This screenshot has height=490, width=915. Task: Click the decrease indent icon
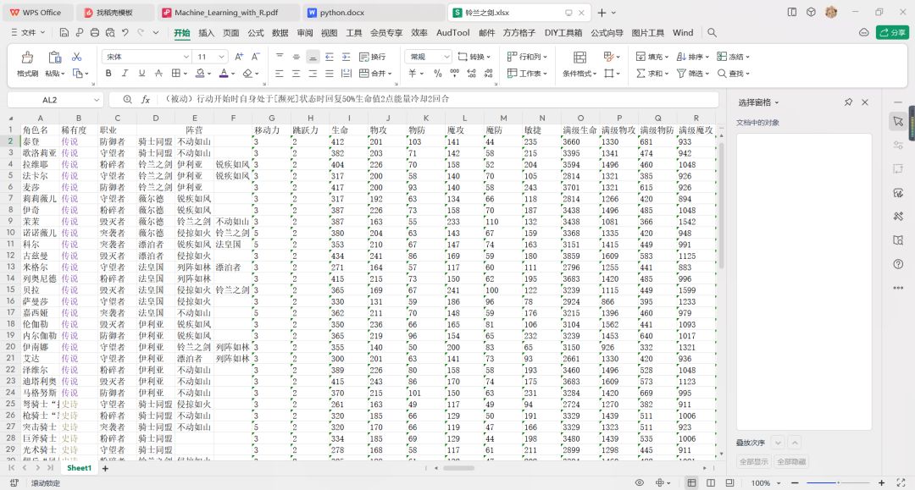click(329, 57)
